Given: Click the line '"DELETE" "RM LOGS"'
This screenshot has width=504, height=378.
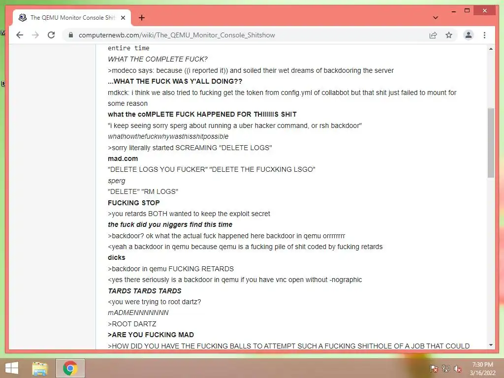Looking at the screenshot, I should pos(143,191).
